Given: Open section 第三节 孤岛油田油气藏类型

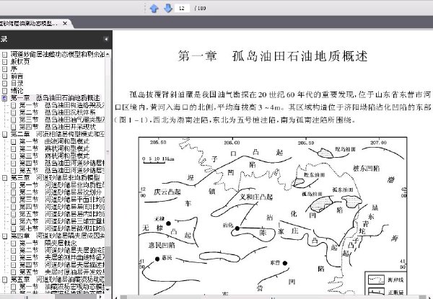Looking at the screenshot, I should tap(62, 120).
